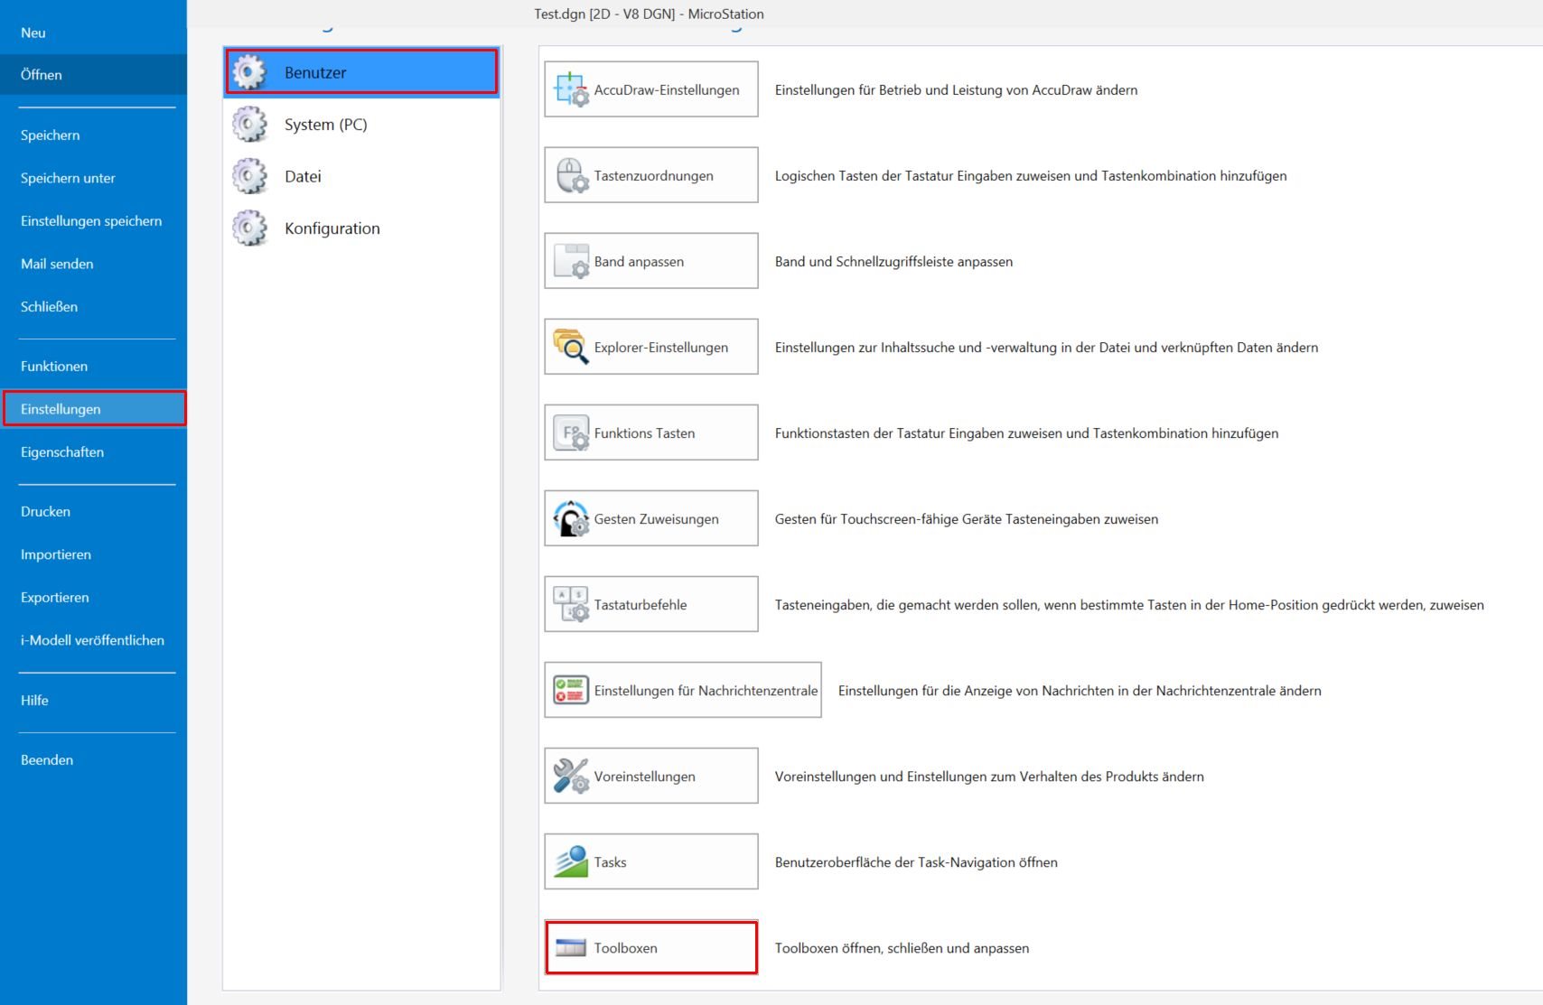
Task: Select the Benutzer settings category
Action: [x=361, y=72]
